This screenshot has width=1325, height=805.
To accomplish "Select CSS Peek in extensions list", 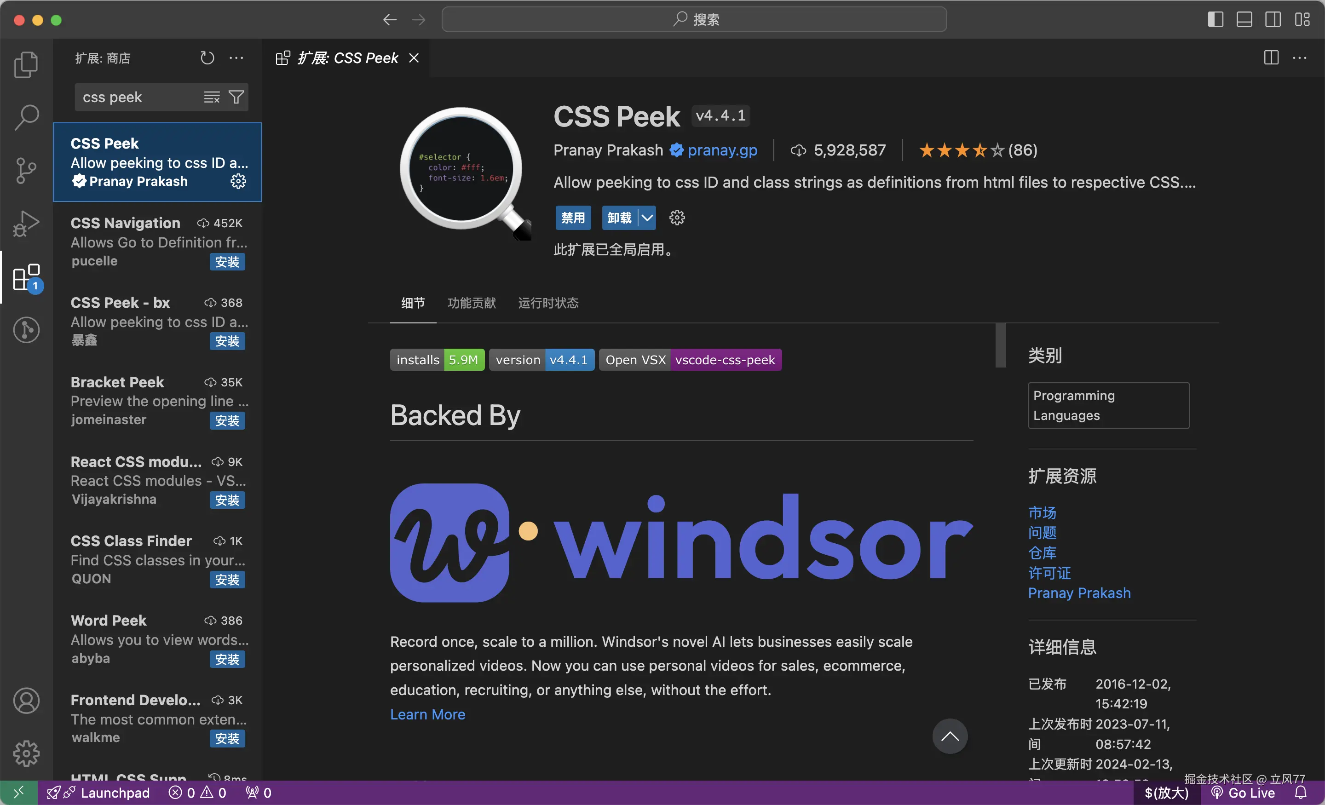I will 157,162.
